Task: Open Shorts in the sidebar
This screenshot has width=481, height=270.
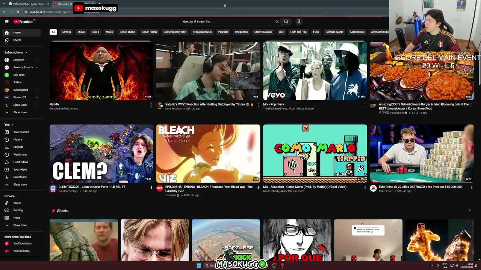Action: pos(21,40)
